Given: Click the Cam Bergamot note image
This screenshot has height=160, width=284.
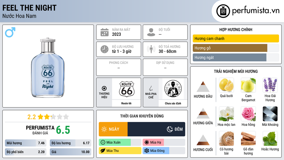Looking at the screenshot, I should click(248, 85).
